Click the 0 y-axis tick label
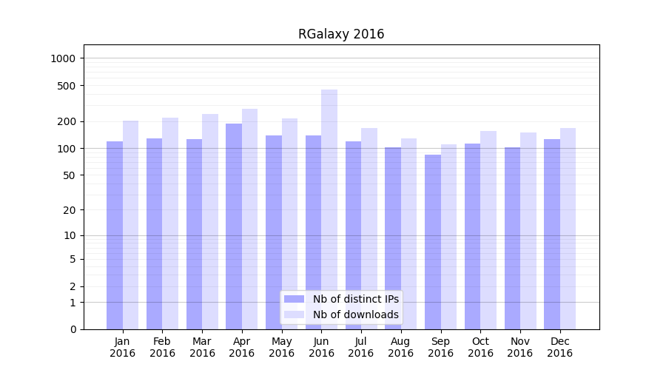 tap(73, 329)
